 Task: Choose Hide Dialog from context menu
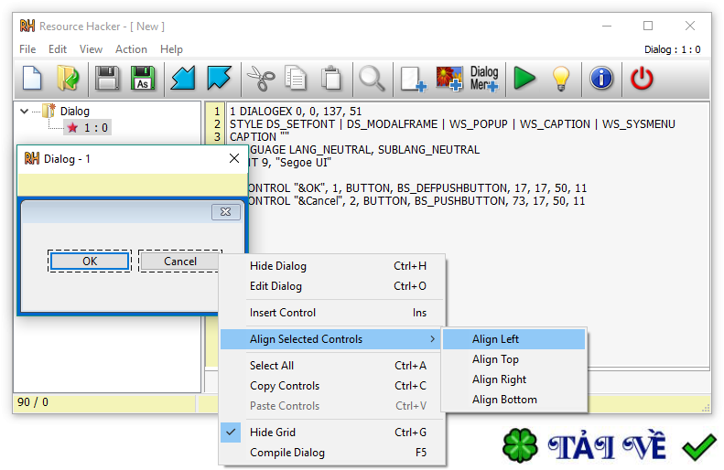(332, 266)
